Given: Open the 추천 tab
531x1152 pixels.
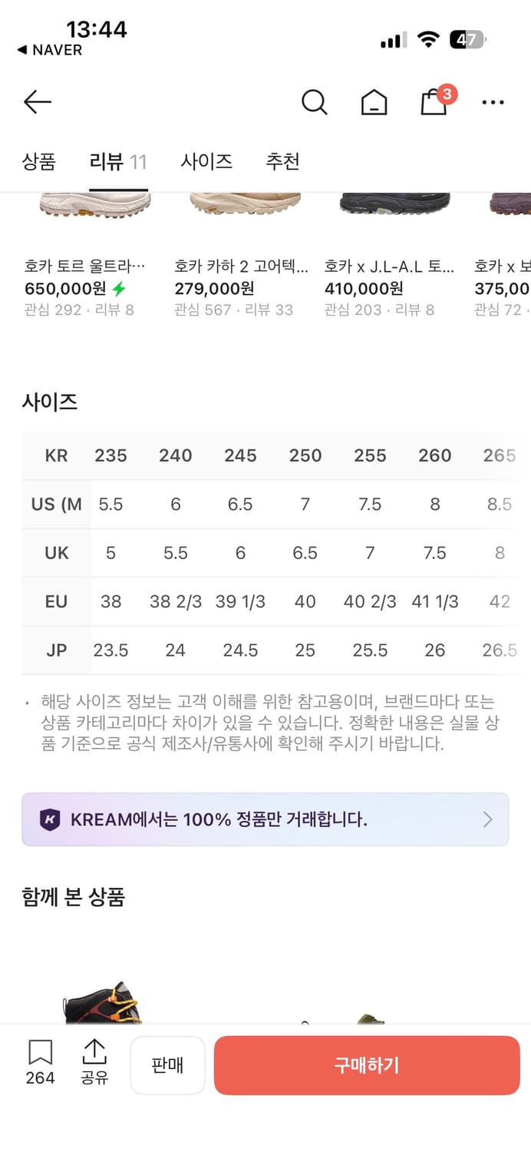Looking at the screenshot, I should coord(283,161).
